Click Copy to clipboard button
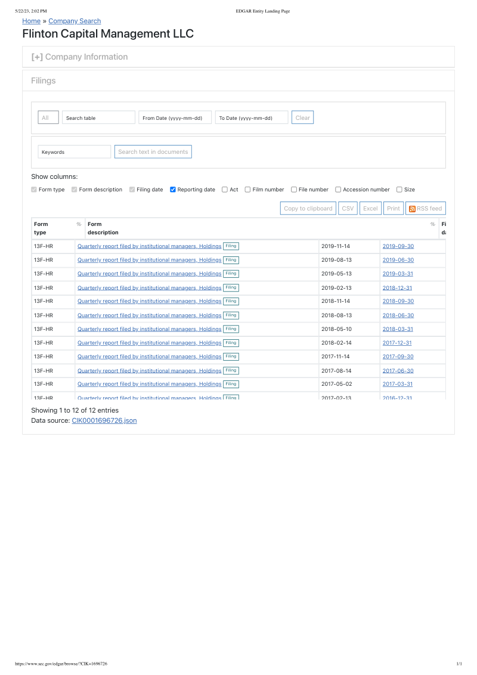 tap(308, 208)
